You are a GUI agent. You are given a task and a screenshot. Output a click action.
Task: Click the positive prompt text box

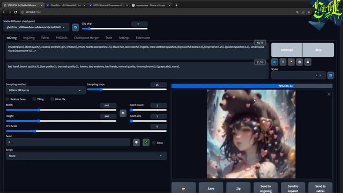pos(137,51)
